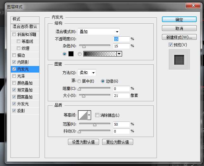Toggle the 预览(V) checkbox

click(170, 45)
